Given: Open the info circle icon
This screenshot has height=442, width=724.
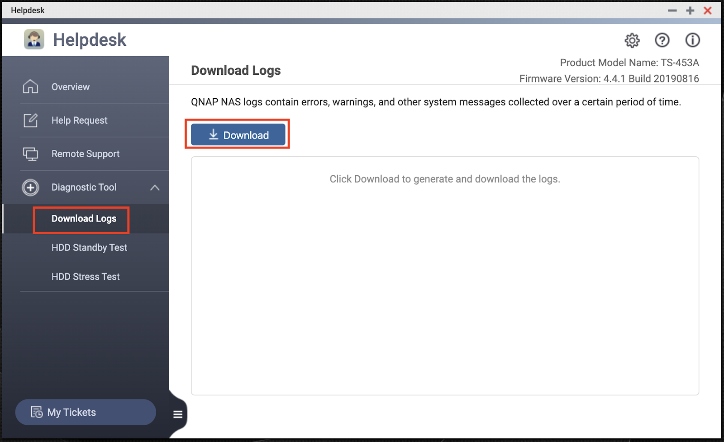Looking at the screenshot, I should (x=692, y=40).
